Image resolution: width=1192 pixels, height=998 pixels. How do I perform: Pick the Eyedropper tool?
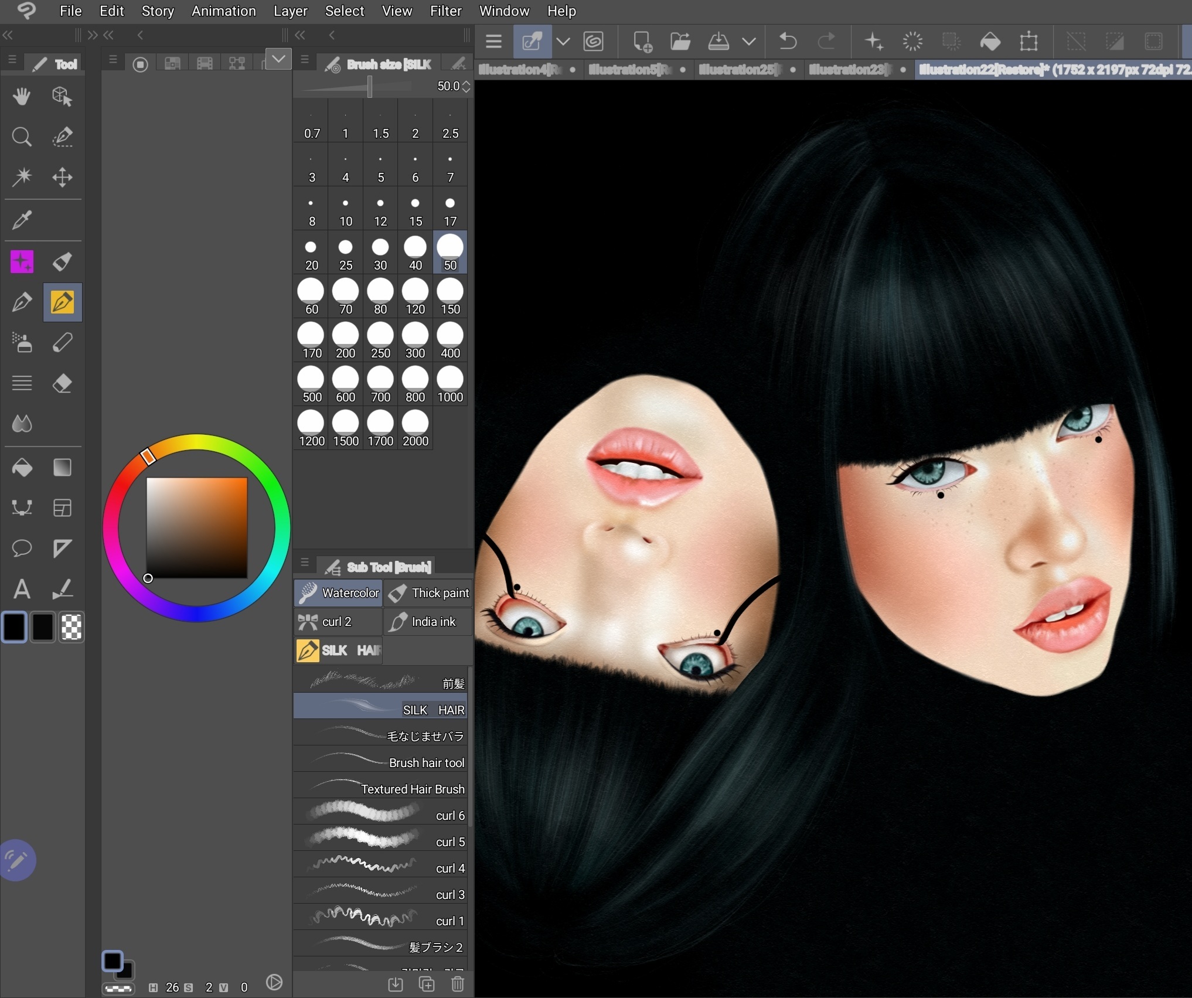pos(22,220)
